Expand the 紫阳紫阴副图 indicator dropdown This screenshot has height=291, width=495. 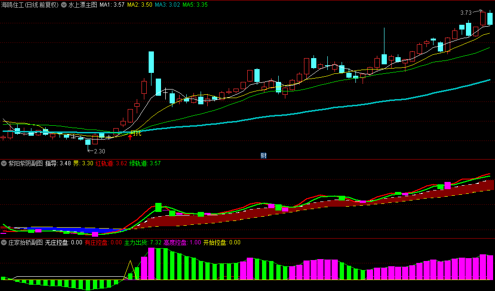[x=4, y=163]
